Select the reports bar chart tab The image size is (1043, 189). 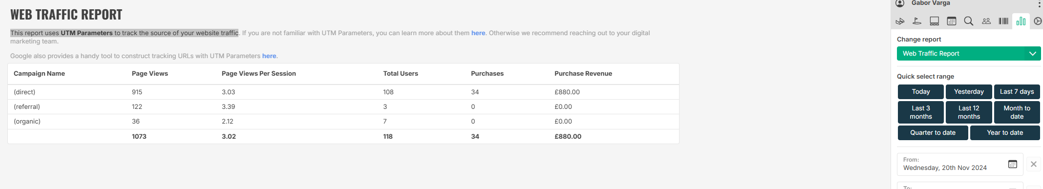point(1021,21)
